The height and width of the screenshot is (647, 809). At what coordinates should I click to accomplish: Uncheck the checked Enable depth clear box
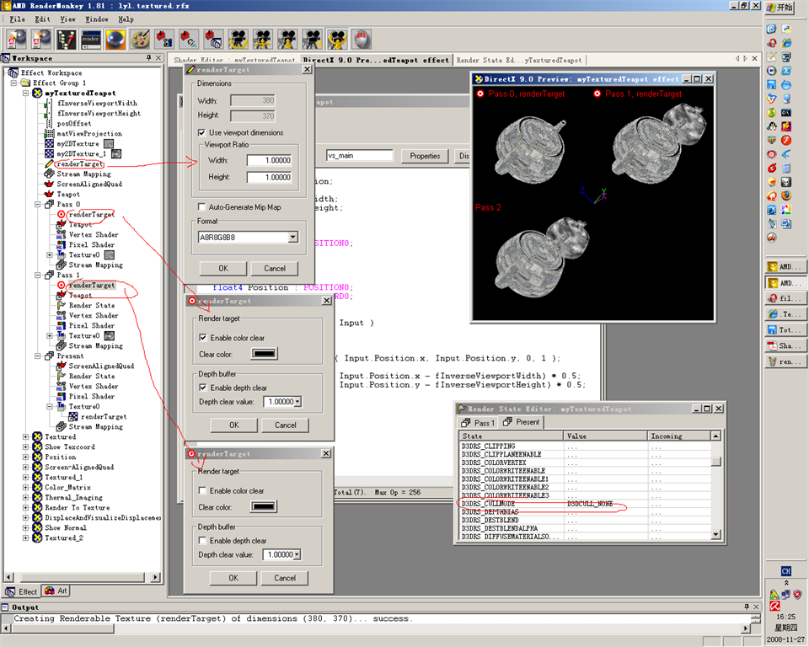click(x=203, y=388)
